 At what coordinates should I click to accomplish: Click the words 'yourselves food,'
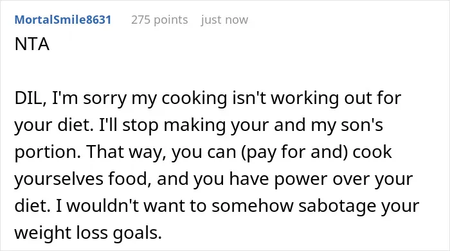tap(83, 179)
